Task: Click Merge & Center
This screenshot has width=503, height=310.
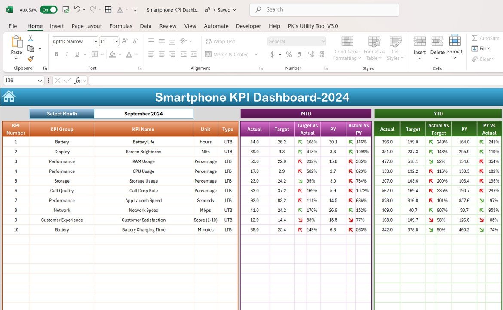Action: pos(227,55)
